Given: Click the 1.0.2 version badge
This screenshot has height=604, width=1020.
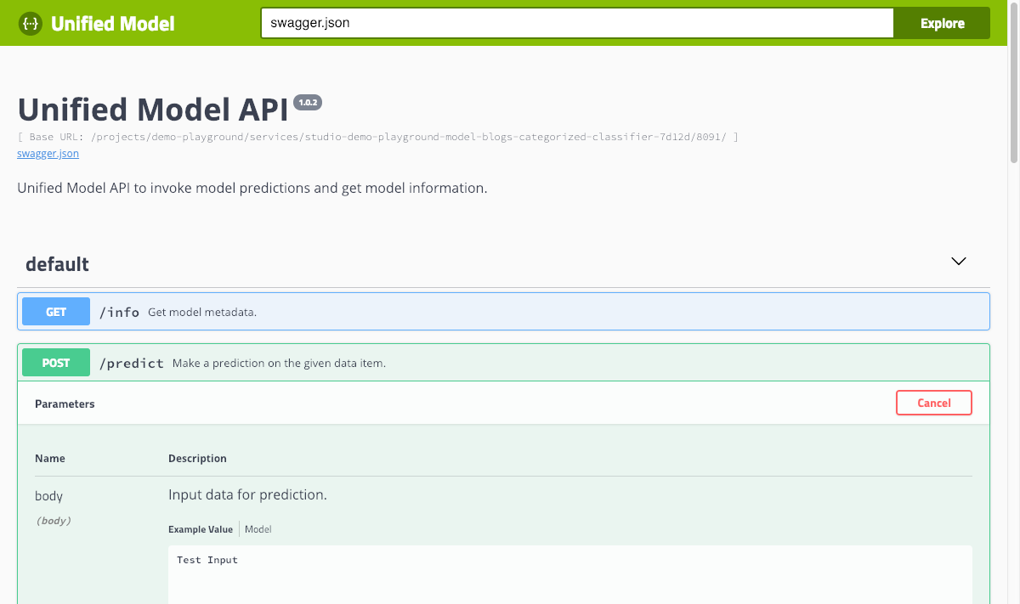Looking at the screenshot, I should (308, 103).
